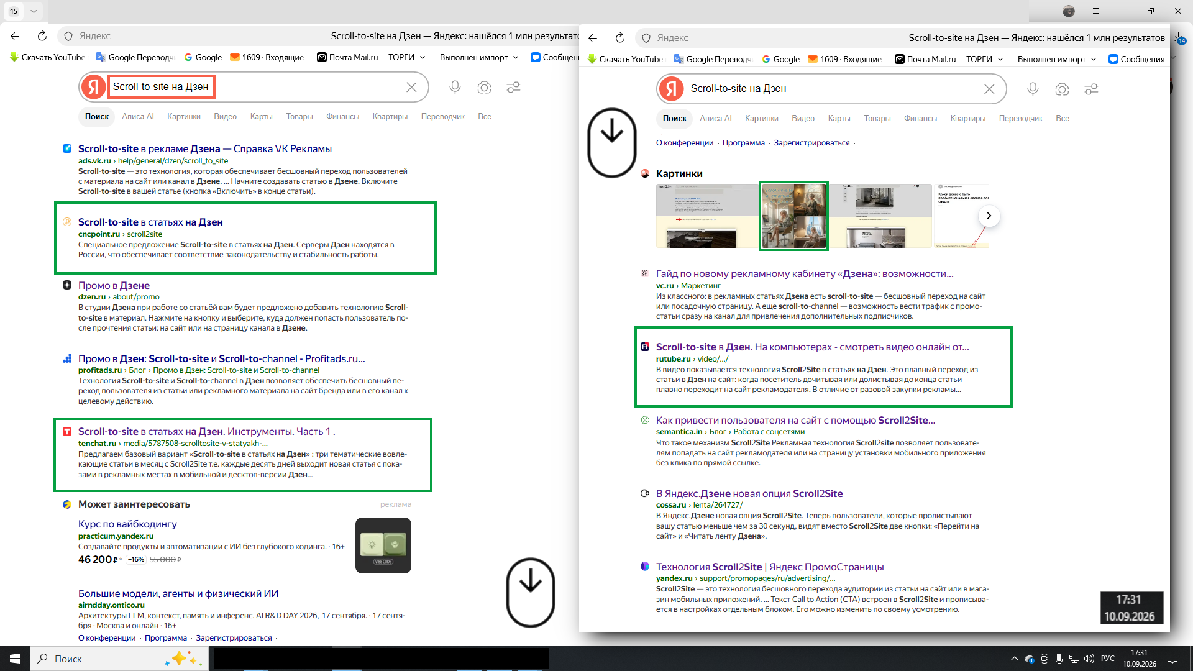The width and height of the screenshot is (1193, 671).
Task: Open Алиса AI tab in right window
Action: point(715,119)
